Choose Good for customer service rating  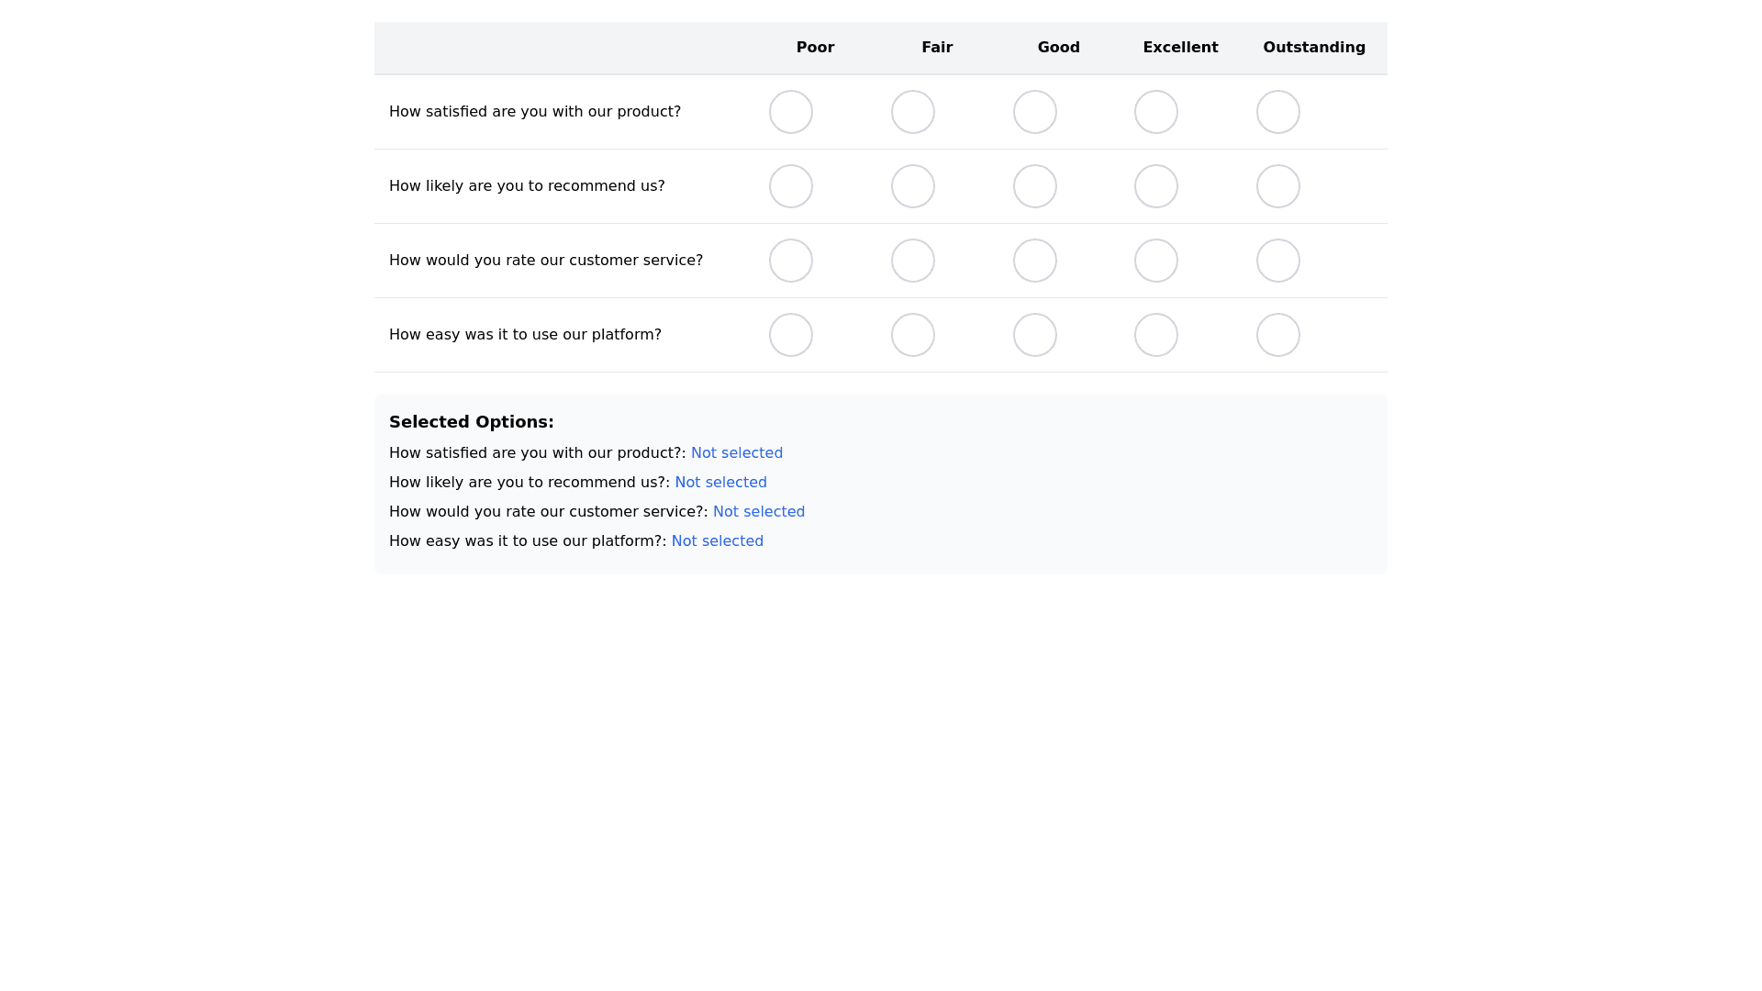[1035, 261]
